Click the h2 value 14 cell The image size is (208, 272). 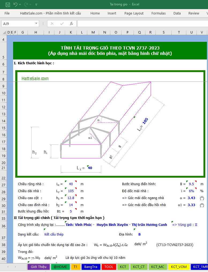pyautogui.click(x=71, y=205)
